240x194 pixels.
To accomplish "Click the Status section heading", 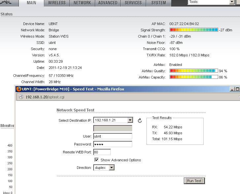I will pos(7,14).
